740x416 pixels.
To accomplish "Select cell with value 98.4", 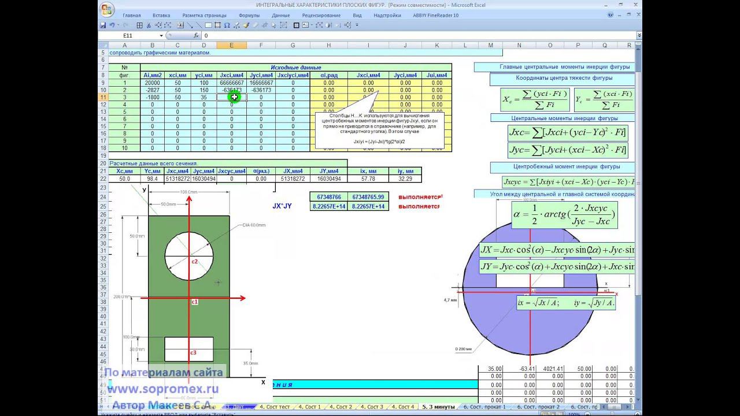I will pos(153,179).
